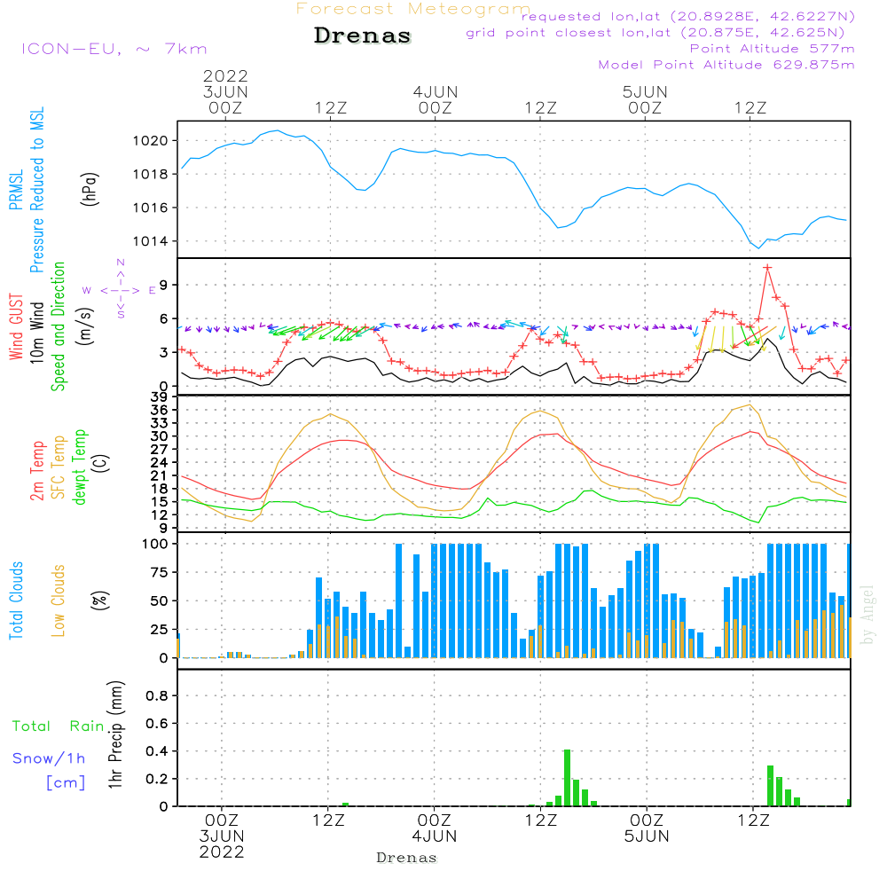Click the '2022 3JUN 00Z' top axis label
Viewport: 887px width, 887px height.
225,91
